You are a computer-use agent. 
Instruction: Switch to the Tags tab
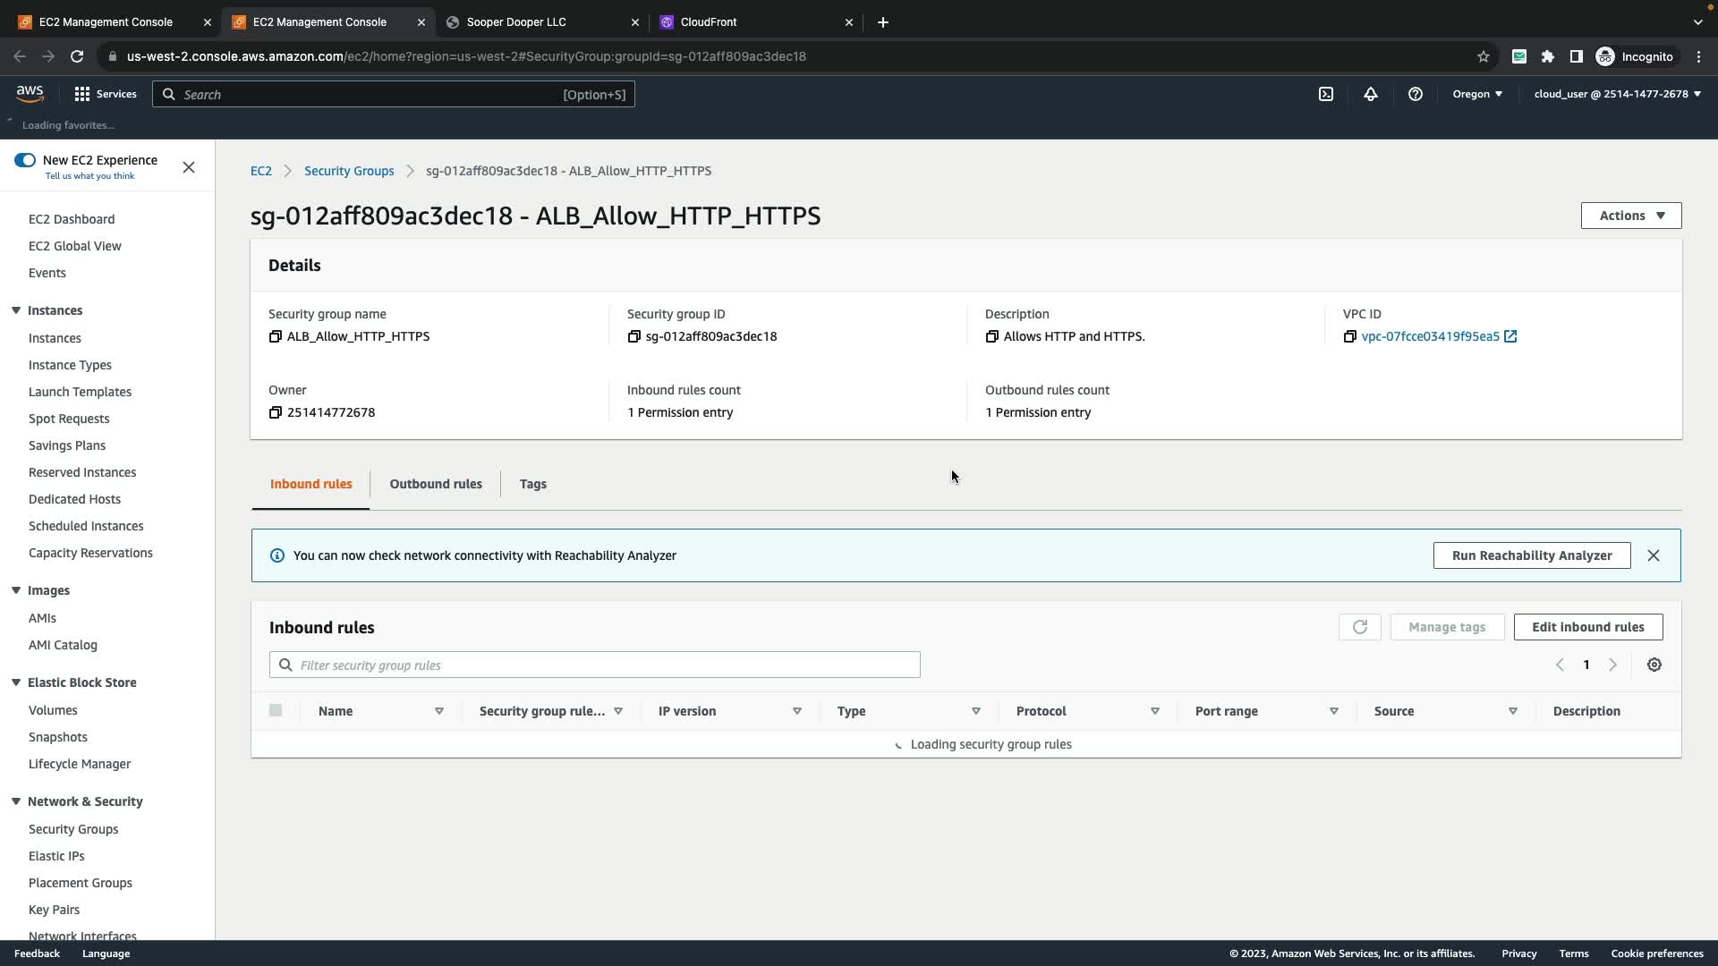(532, 484)
